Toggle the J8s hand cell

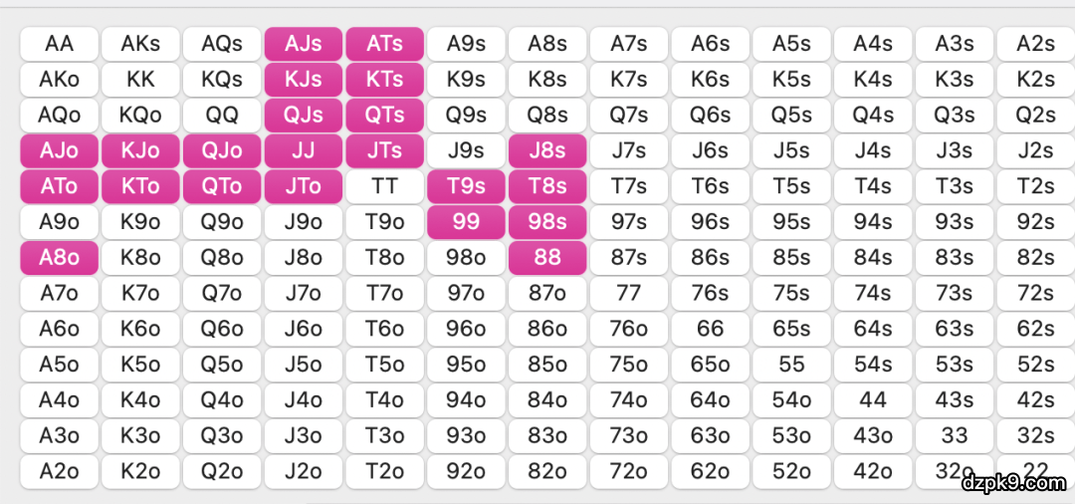[x=547, y=150]
